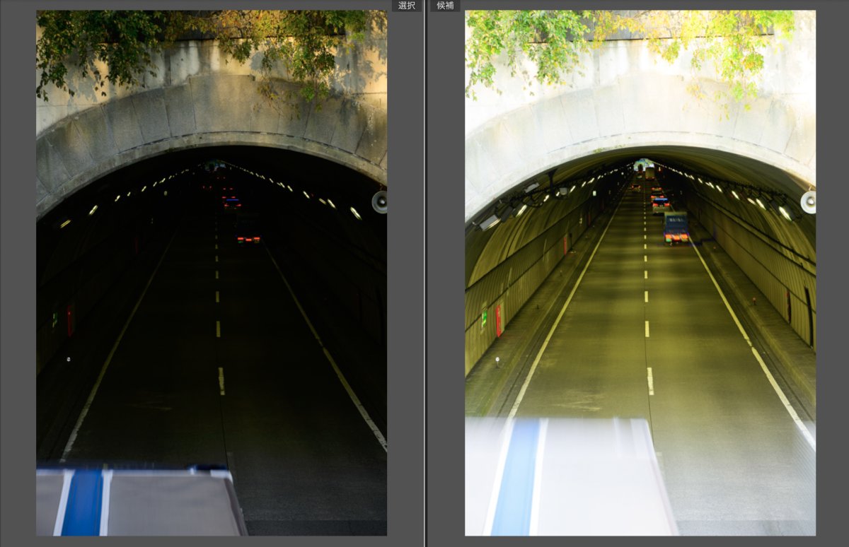Screen dimensions: 849x547
Task: Click the 選択 label above the left photo
Action: [x=407, y=6]
